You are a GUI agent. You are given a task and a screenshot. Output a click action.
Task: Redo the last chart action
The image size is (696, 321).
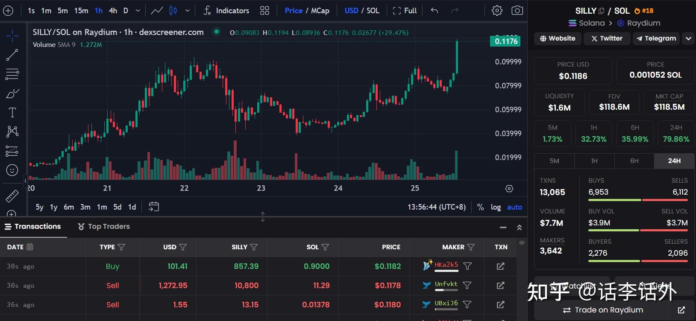tap(455, 11)
